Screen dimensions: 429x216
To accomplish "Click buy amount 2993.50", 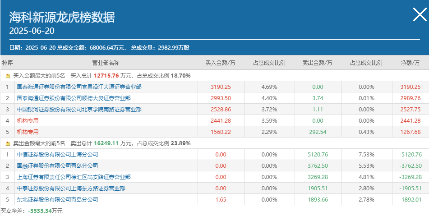I will pyautogui.click(x=221, y=98).
